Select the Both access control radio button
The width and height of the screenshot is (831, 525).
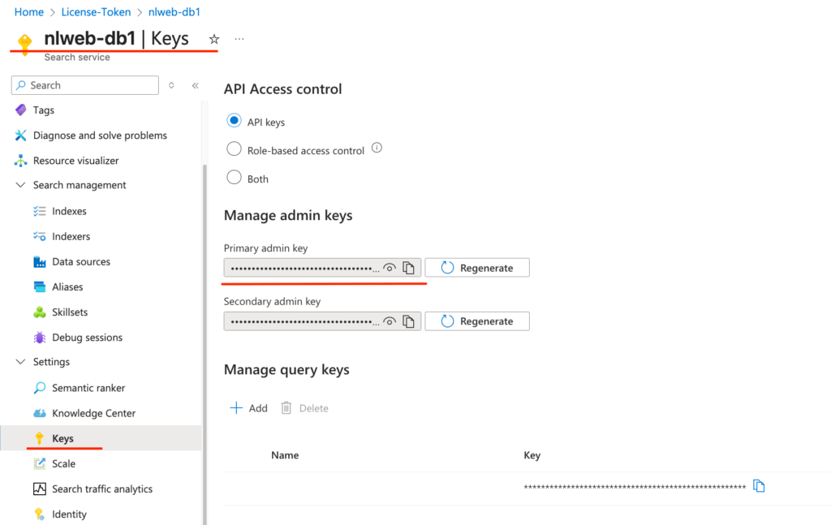(x=234, y=178)
